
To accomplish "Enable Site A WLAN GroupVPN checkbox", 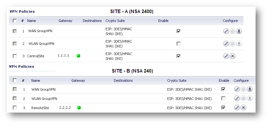I will click(179, 44).
